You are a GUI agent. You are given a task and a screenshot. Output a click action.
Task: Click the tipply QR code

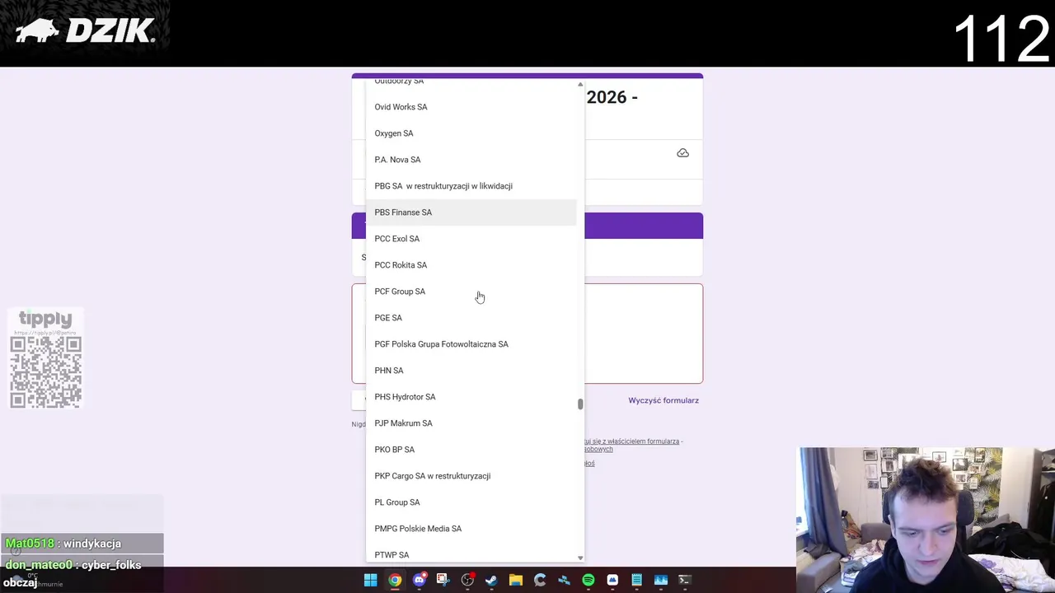point(45,372)
